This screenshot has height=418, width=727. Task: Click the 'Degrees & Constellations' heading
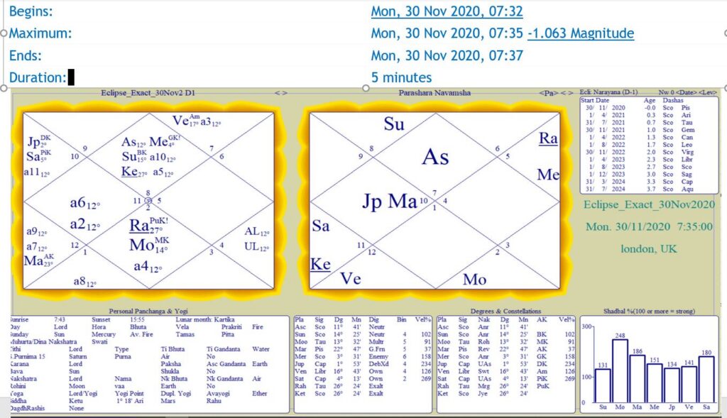click(x=505, y=312)
